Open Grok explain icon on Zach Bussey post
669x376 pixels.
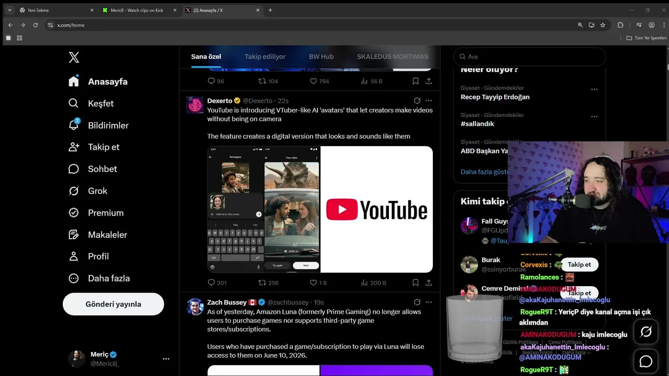point(417,302)
